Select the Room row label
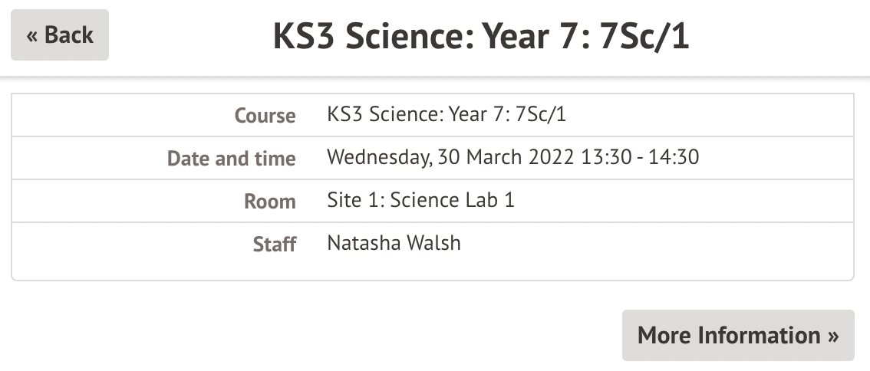 (269, 202)
